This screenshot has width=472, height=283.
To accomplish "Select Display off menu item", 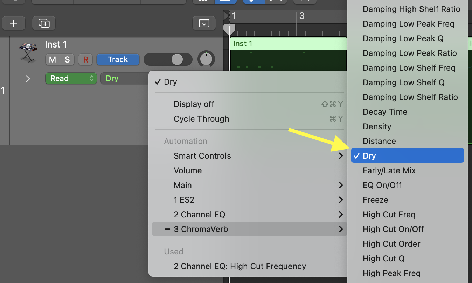I will click(194, 104).
